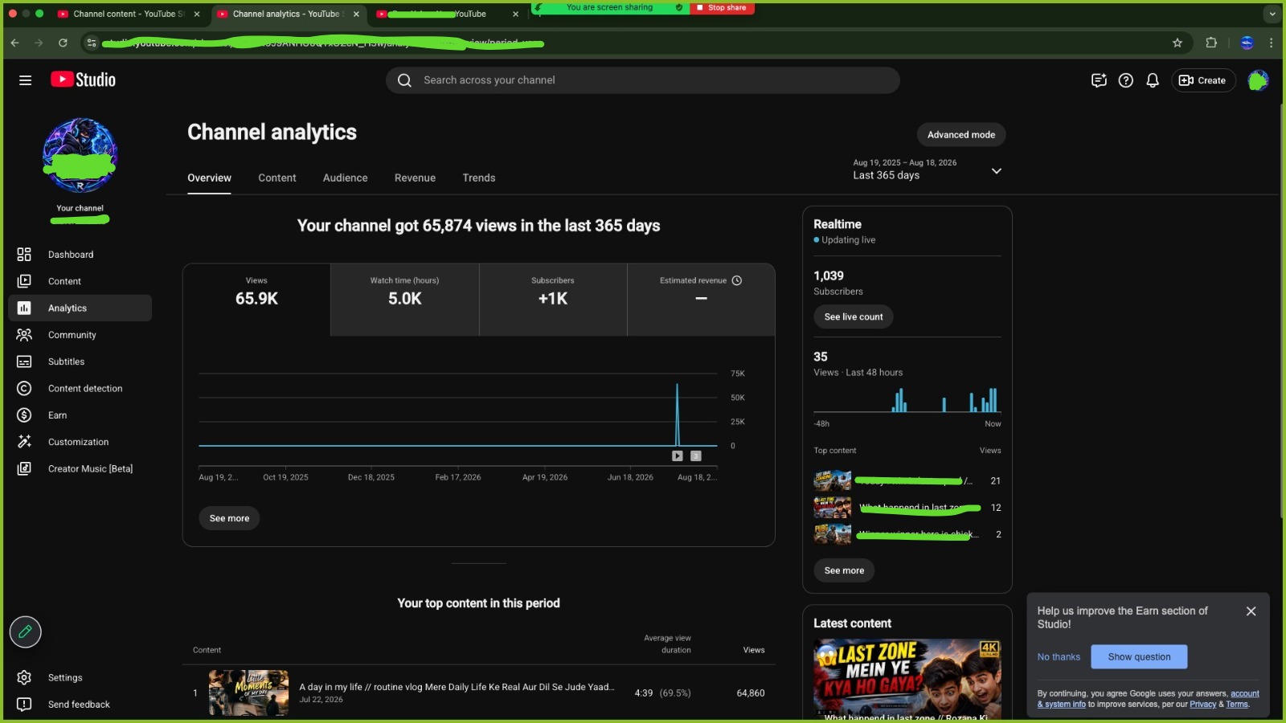Open the Earn section in sidebar
Screen dimensions: 1286x723
(x=80, y=415)
